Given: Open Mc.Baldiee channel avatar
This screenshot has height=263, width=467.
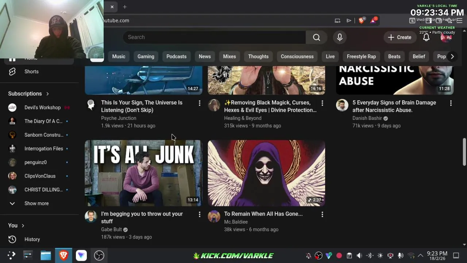Looking at the screenshot, I should point(214,216).
